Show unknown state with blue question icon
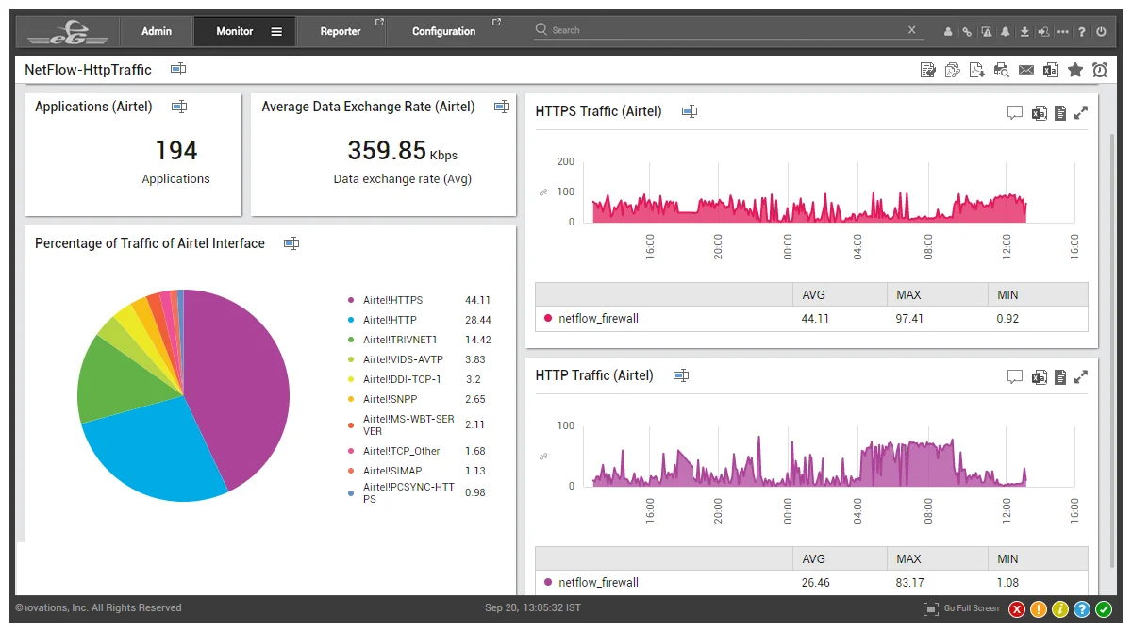The image size is (1132, 632). pos(1082,609)
